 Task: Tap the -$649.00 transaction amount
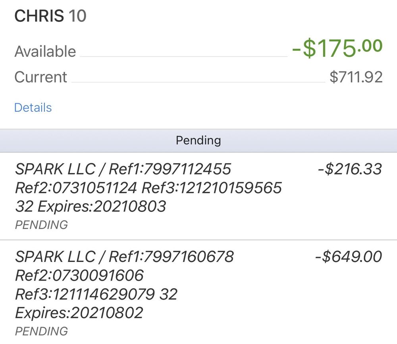coord(348,257)
